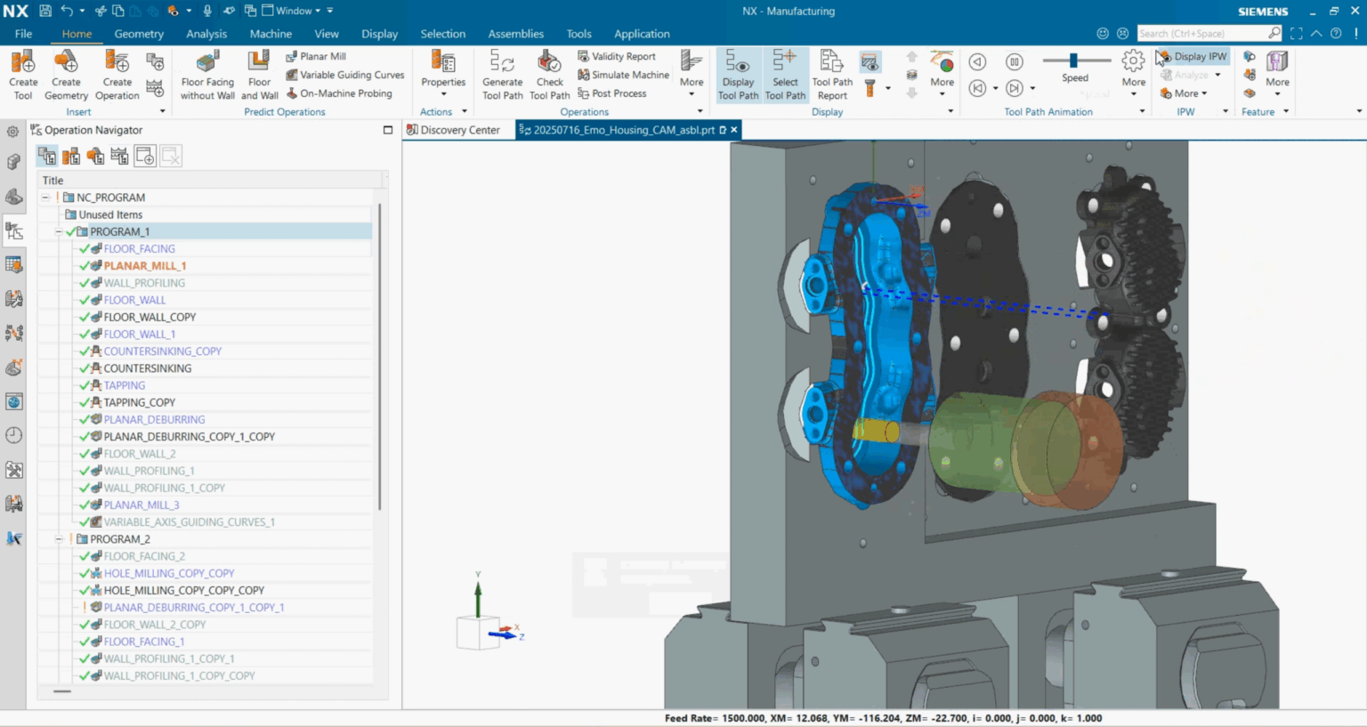Collapse the PROGRAM_1 group
The height and width of the screenshot is (727, 1367).
tap(59, 231)
